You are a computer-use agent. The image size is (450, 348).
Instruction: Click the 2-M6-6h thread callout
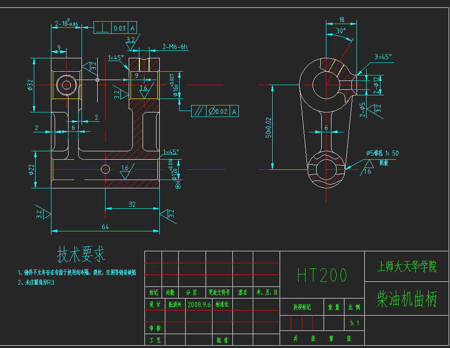tap(175, 47)
